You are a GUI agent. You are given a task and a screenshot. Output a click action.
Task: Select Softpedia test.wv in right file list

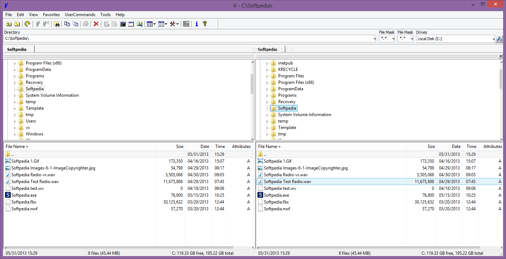point(280,188)
